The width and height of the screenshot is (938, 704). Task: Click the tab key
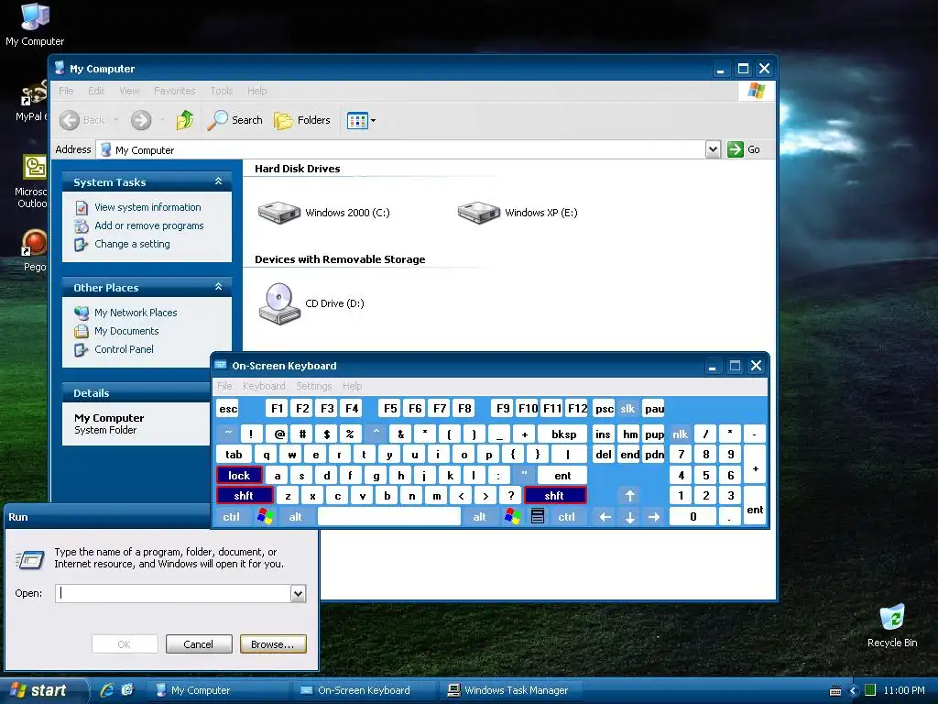click(x=234, y=455)
